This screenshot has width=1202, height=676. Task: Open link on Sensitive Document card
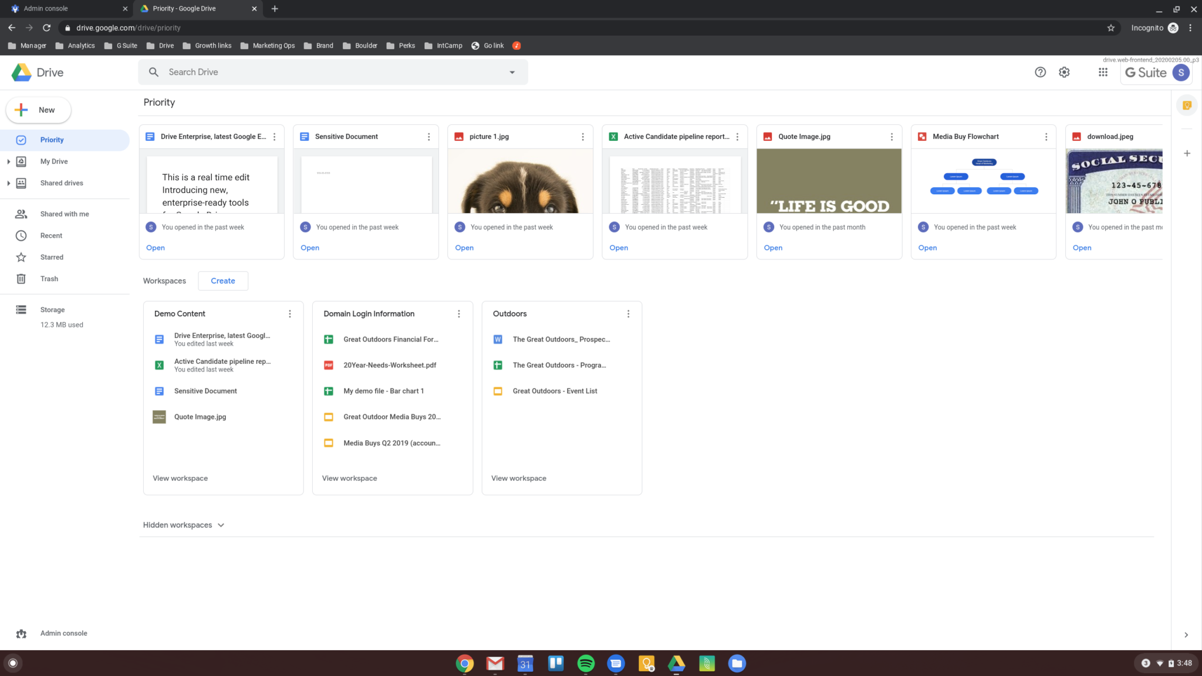310,248
